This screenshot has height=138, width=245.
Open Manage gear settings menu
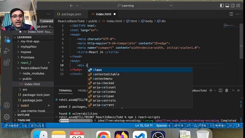pos(7,117)
